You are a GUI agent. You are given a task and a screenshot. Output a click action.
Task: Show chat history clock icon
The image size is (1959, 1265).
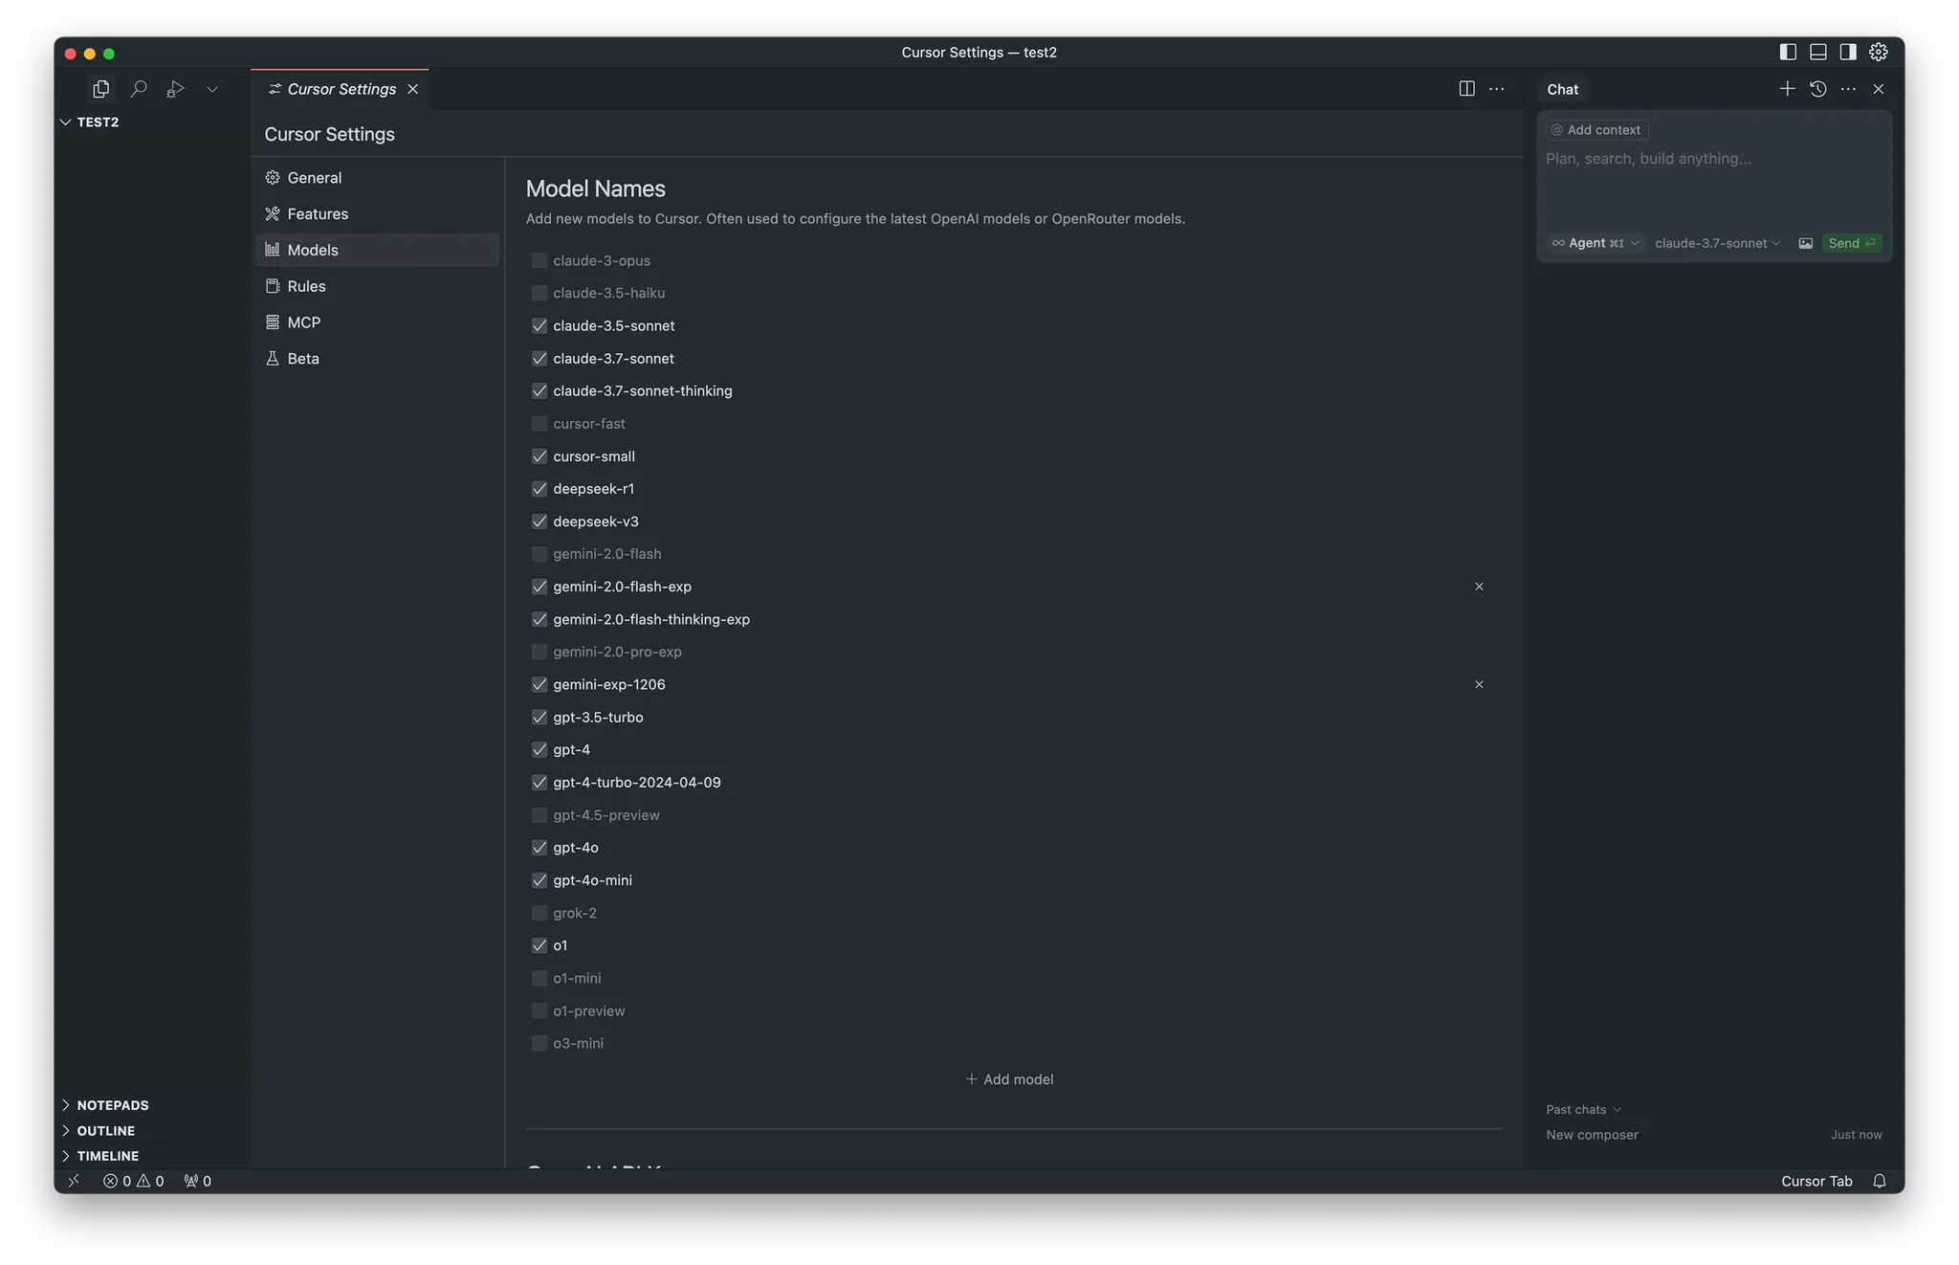1818,89
